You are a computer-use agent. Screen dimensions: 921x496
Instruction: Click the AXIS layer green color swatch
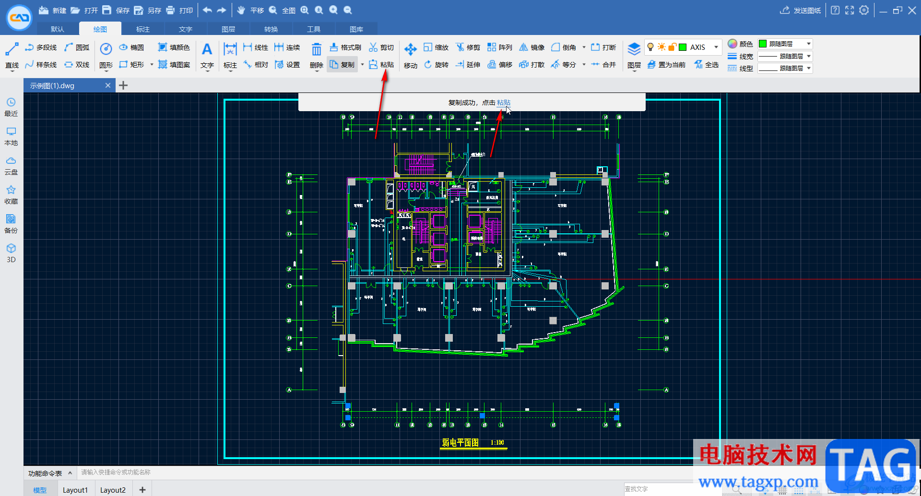click(683, 47)
